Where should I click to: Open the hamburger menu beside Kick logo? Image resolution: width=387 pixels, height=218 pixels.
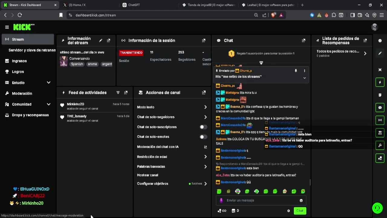(x=7, y=27)
